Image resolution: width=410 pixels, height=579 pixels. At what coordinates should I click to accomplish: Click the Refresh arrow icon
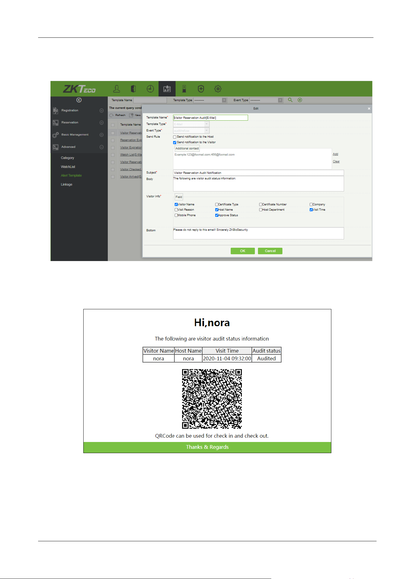111,115
